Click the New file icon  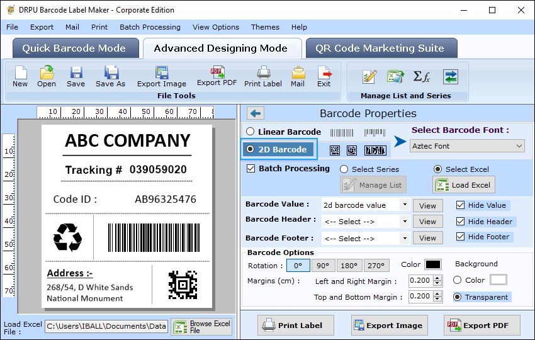pos(21,72)
